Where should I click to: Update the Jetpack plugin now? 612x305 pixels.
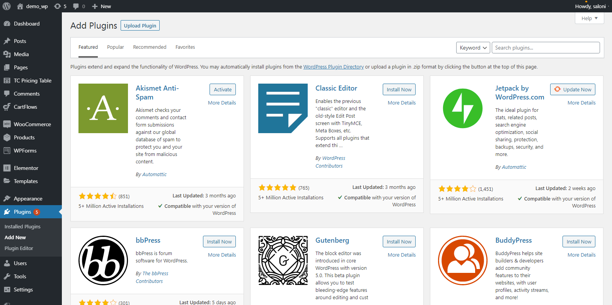(x=573, y=89)
